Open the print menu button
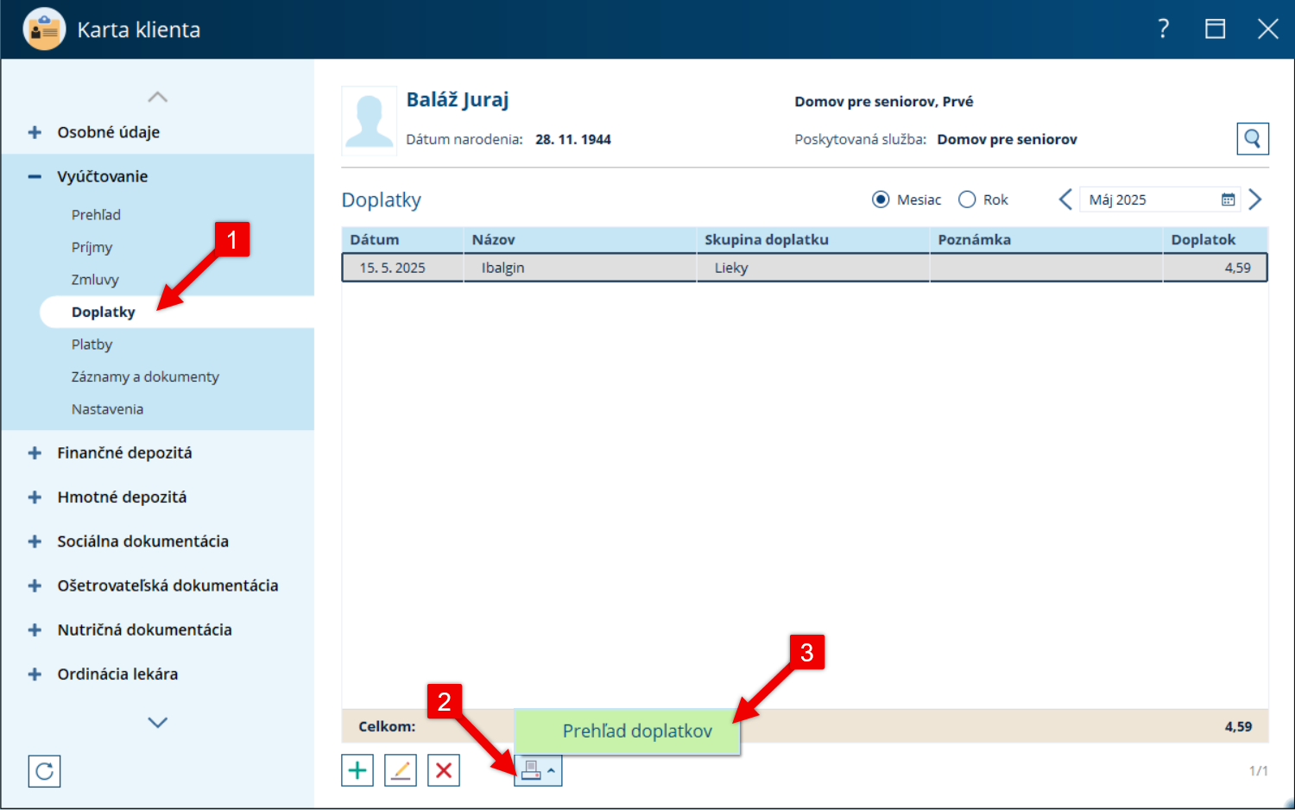This screenshot has height=810, width=1295. (538, 770)
